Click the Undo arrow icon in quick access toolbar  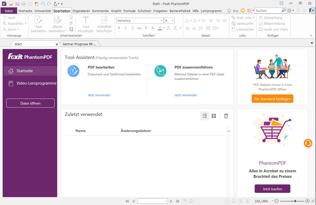[x=43, y=4]
